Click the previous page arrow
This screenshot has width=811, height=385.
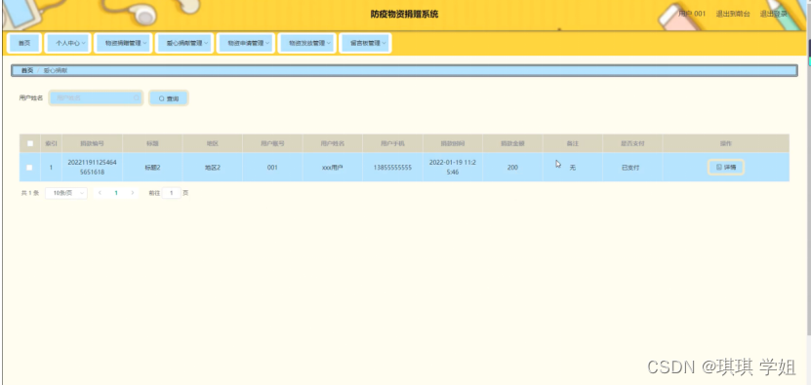click(100, 193)
